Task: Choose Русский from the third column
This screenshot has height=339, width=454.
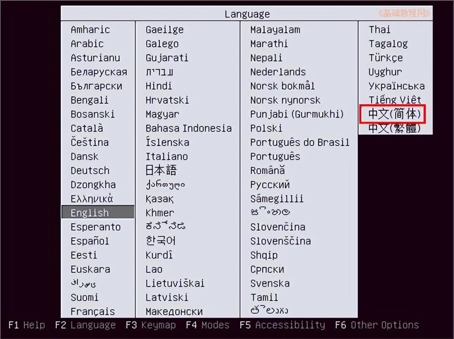Action: pyautogui.click(x=270, y=185)
